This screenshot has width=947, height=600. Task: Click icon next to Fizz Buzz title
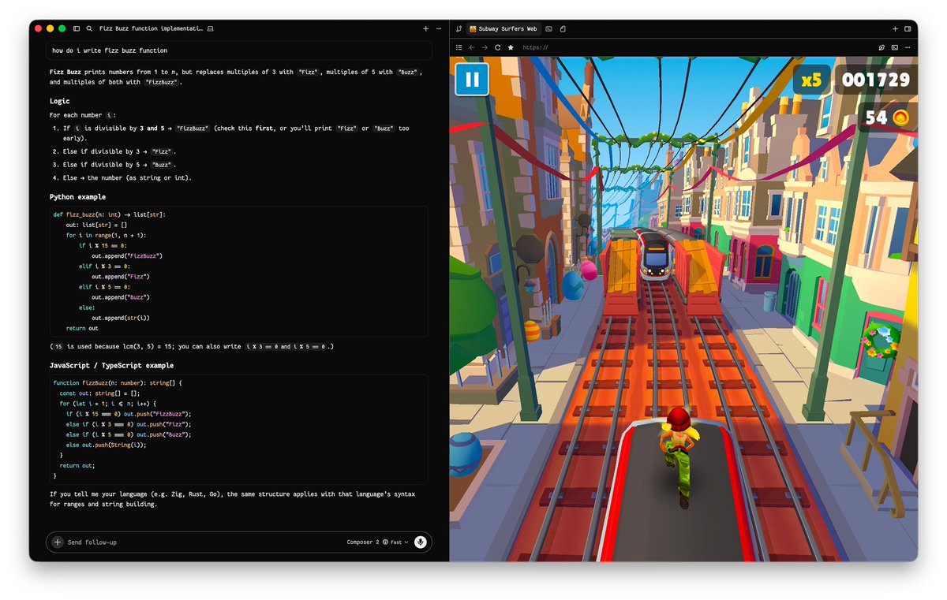(210, 28)
